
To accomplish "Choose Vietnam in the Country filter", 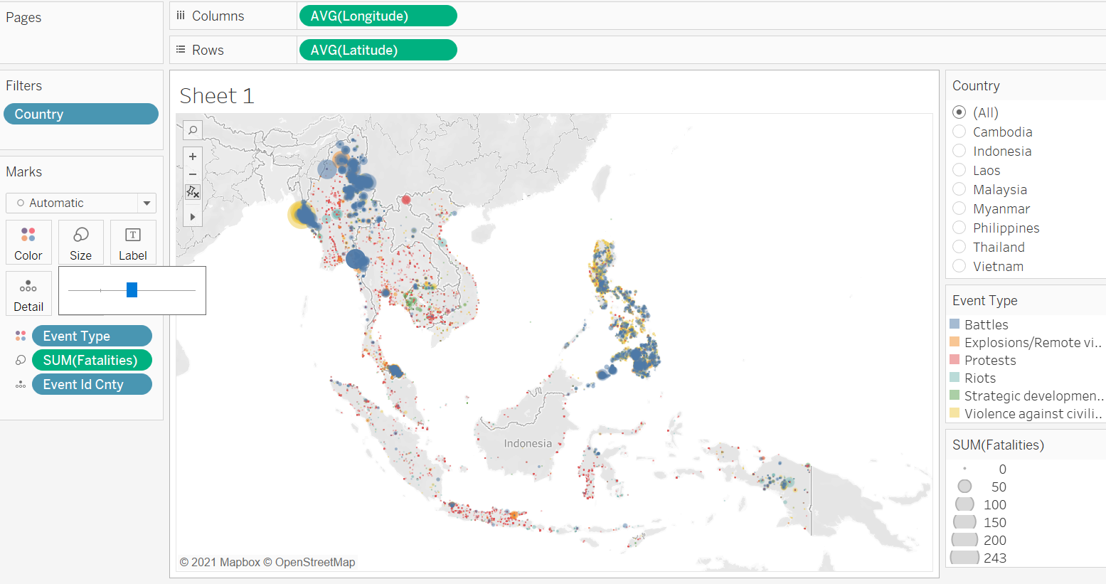I will point(959,266).
